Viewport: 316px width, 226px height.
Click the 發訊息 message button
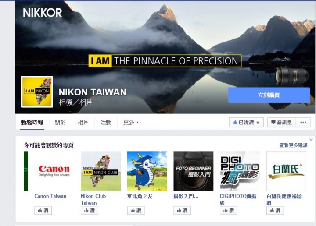[x=281, y=123]
